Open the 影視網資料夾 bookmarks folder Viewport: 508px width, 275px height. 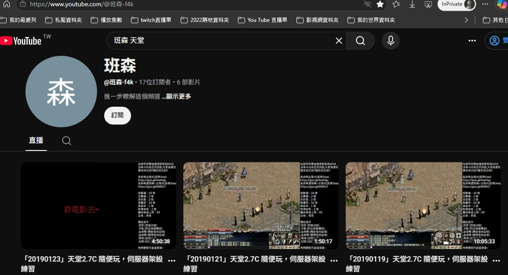pos(317,20)
